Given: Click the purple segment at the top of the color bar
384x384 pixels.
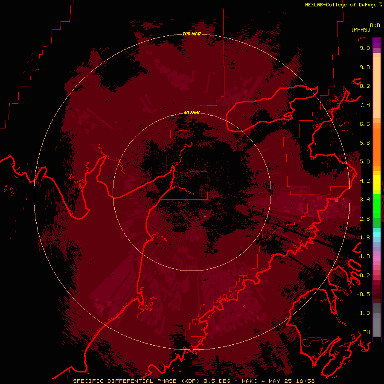Looking at the screenshot, I should tap(377, 43).
